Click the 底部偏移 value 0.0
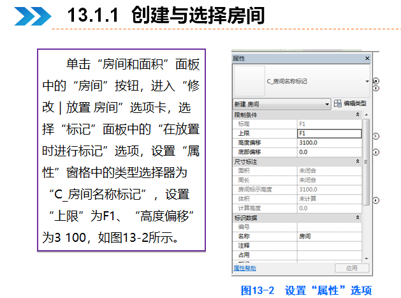Viewport: 401px width, 298px height. click(330, 152)
